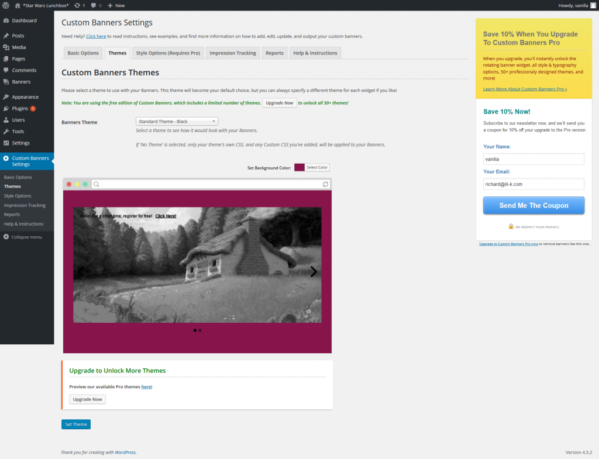Click the background color swatch
The width and height of the screenshot is (599, 459).
tap(299, 167)
